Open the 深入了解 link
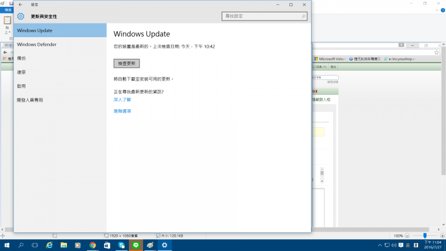The width and height of the screenshot is (446, 251). pyautogui.click(x=122, y=100)
